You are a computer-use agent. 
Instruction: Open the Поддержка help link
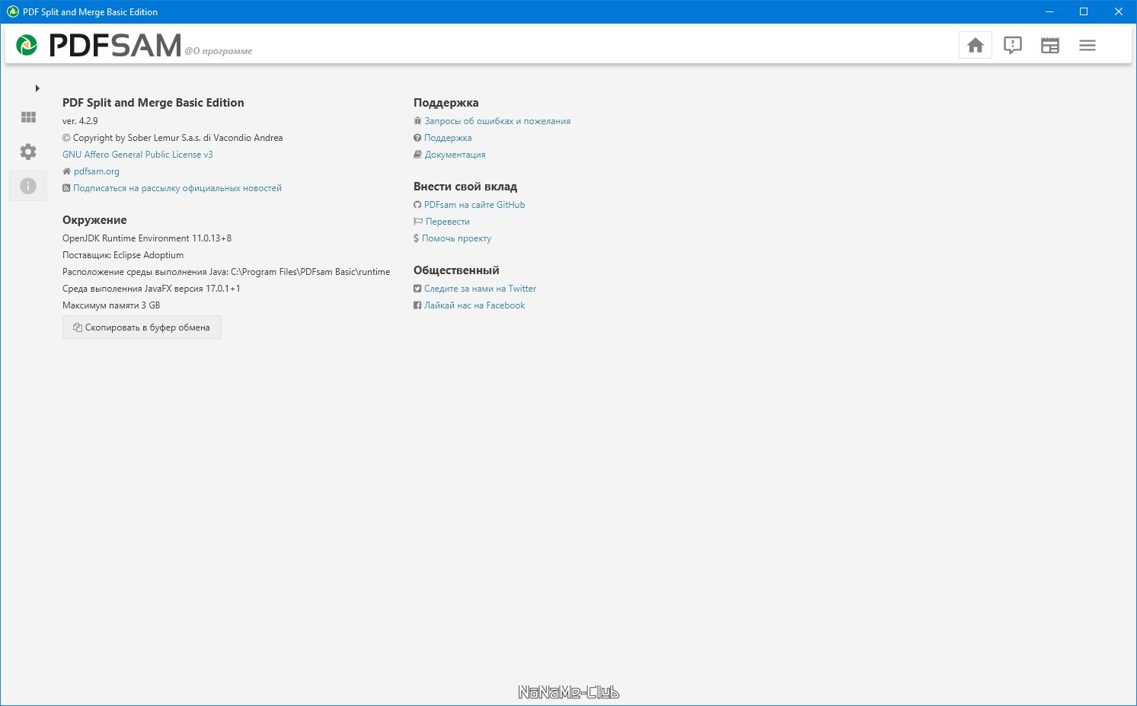pos(448,138)
